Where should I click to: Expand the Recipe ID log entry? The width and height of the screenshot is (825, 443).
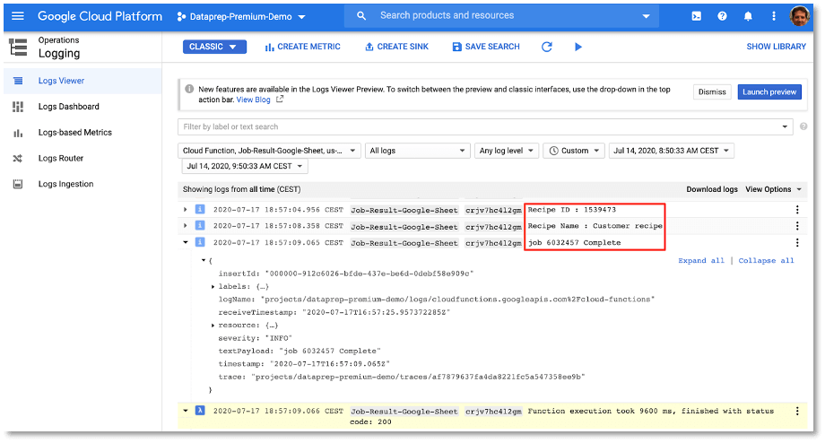click(186, 210)
